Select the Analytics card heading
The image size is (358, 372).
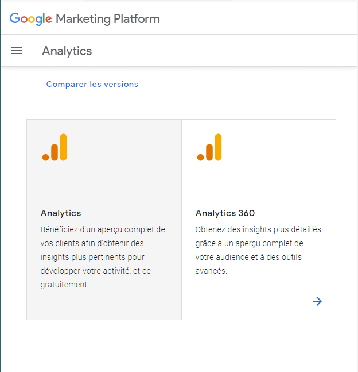(x=61, y=213)
